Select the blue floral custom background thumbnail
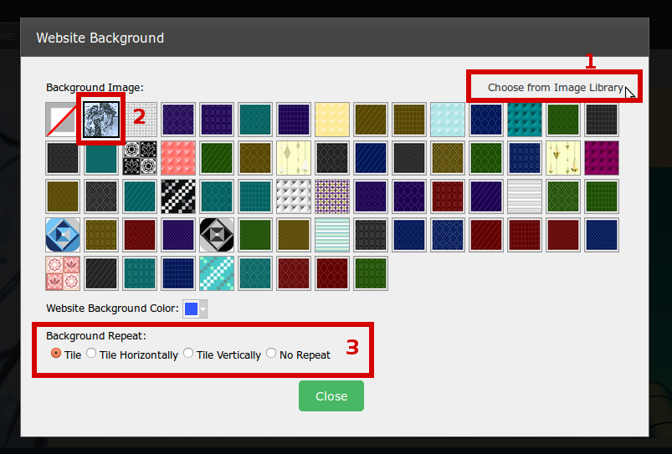 [101, 120]
